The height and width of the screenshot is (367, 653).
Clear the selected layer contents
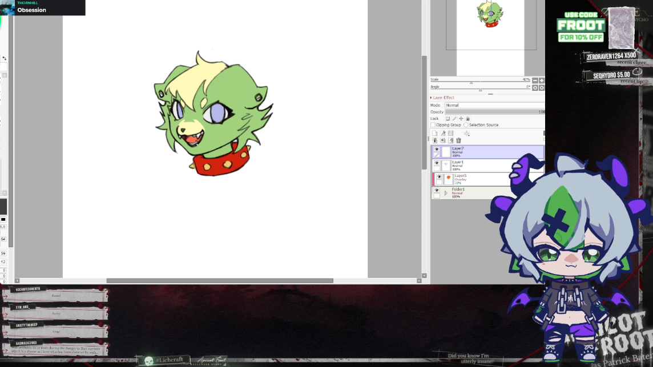[x=450, y=140]
